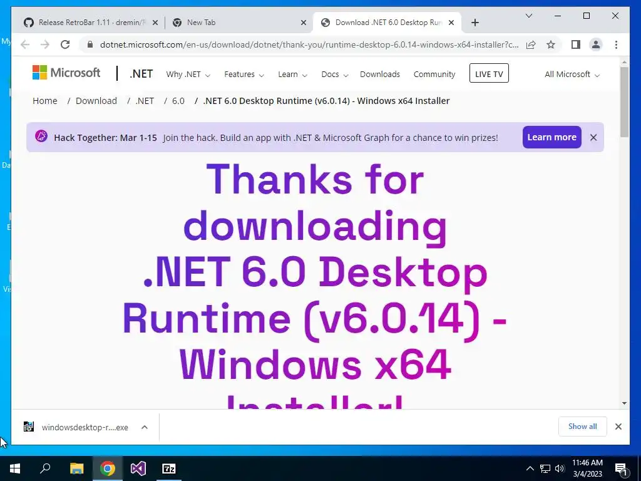
Task: Open the .NET home link
Action: tap(141, 74)
